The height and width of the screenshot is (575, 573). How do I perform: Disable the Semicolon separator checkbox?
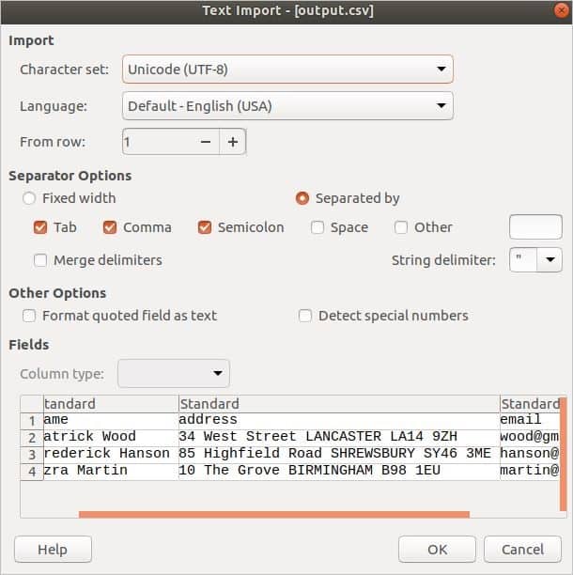[x=205, y=227]
